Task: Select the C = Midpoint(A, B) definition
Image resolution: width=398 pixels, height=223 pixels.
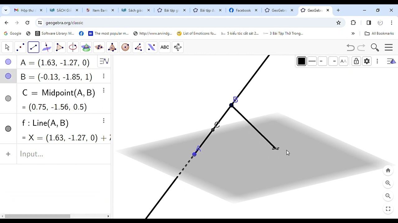Action: [59, 93]
